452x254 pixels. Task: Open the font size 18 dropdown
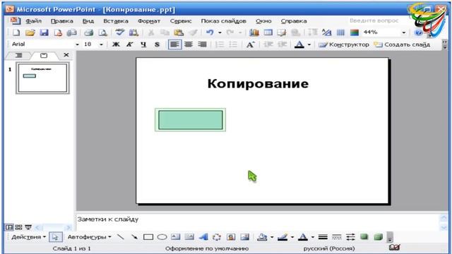tap(101, 44)
